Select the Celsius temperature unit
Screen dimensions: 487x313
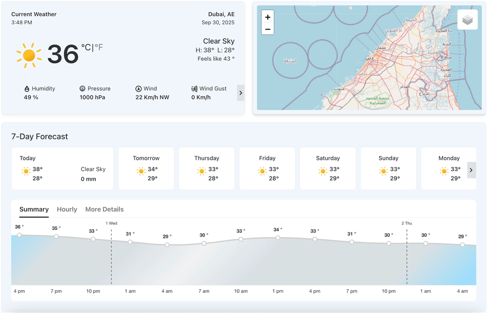[x=86, y=48]
